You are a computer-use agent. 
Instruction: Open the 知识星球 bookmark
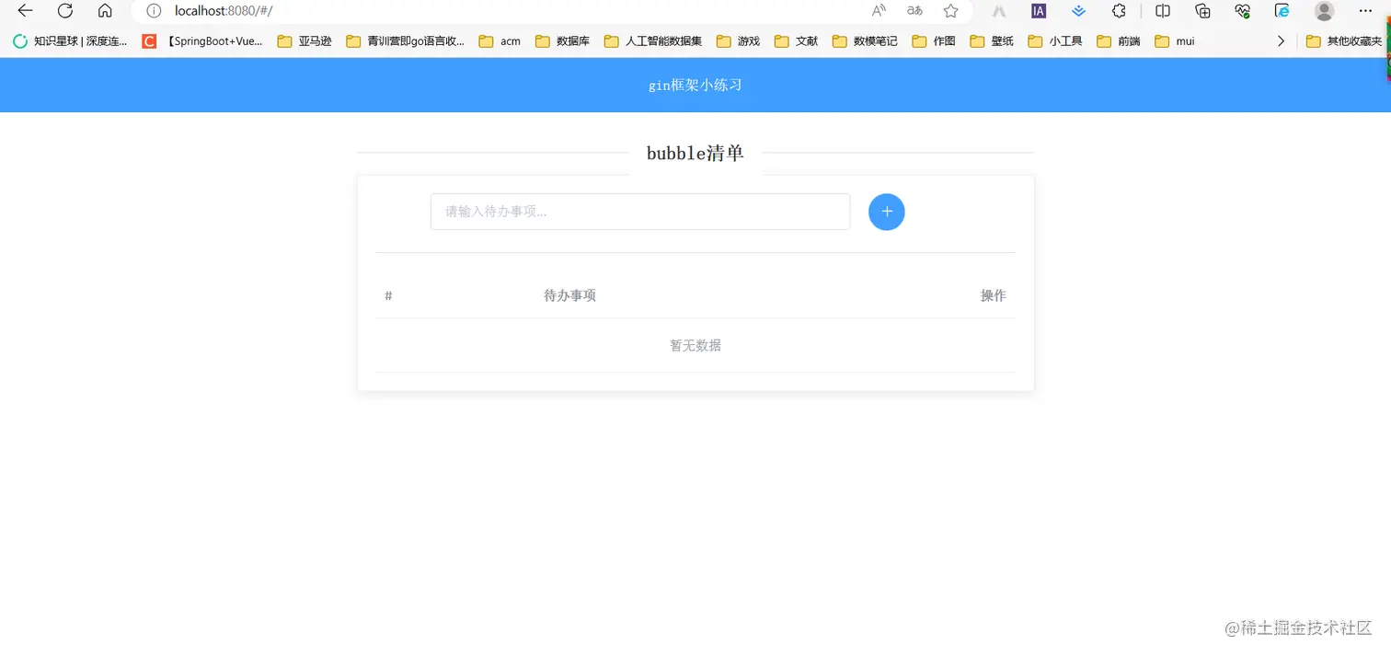tap(70, 41)
